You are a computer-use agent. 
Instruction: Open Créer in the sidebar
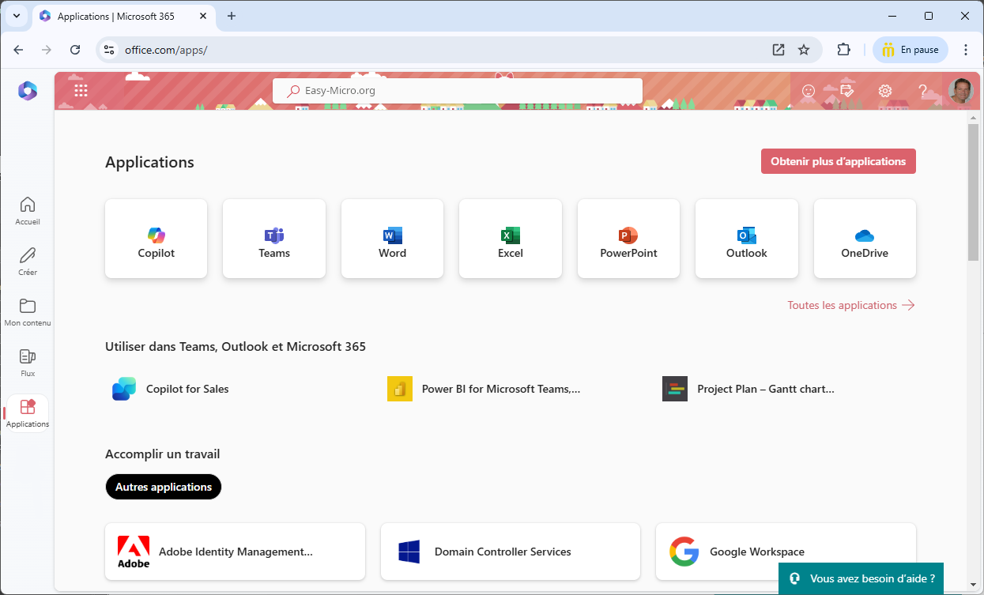(x=28, y=262)
